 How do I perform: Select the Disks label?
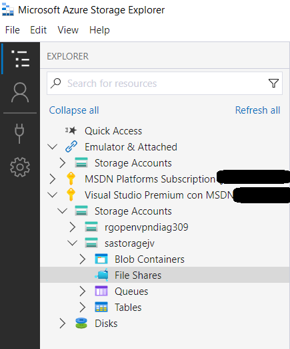106,323
